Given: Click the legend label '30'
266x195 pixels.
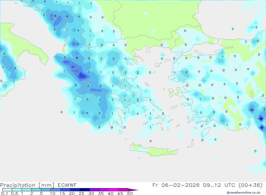Looking at the screenshot, I should pos(91,193).
